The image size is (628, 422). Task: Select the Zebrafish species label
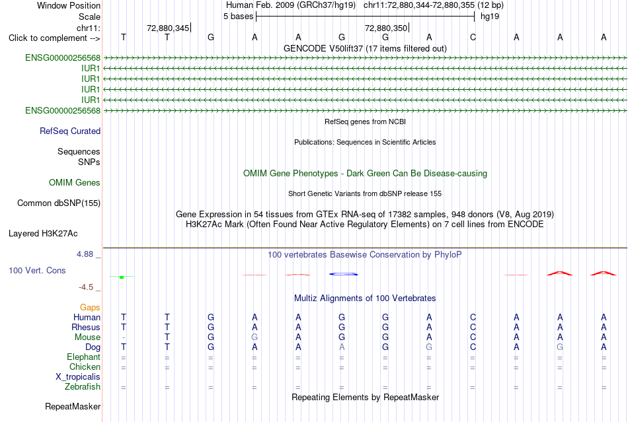click(x=83, y=387)
